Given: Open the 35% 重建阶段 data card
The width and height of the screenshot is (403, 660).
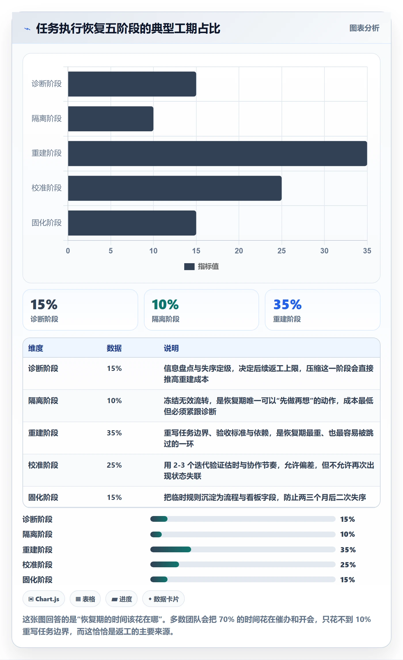Looking at the screenshot, I should pyautogui.click(x=323, y=310).
